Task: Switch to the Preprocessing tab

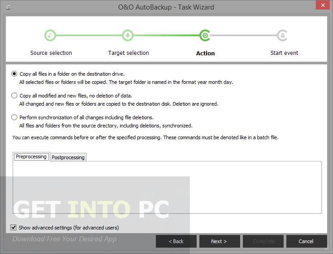Action: click(31, 156)
